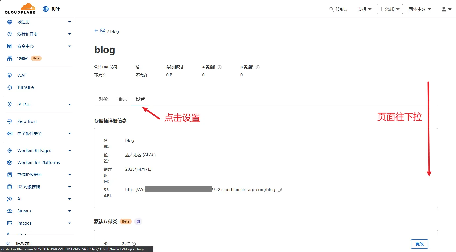Image resolution: width=456 pixels, height=252 pixels.
Task: Switch to the 对象 tab
Action: pyautogui.click(x=103, y=99)
